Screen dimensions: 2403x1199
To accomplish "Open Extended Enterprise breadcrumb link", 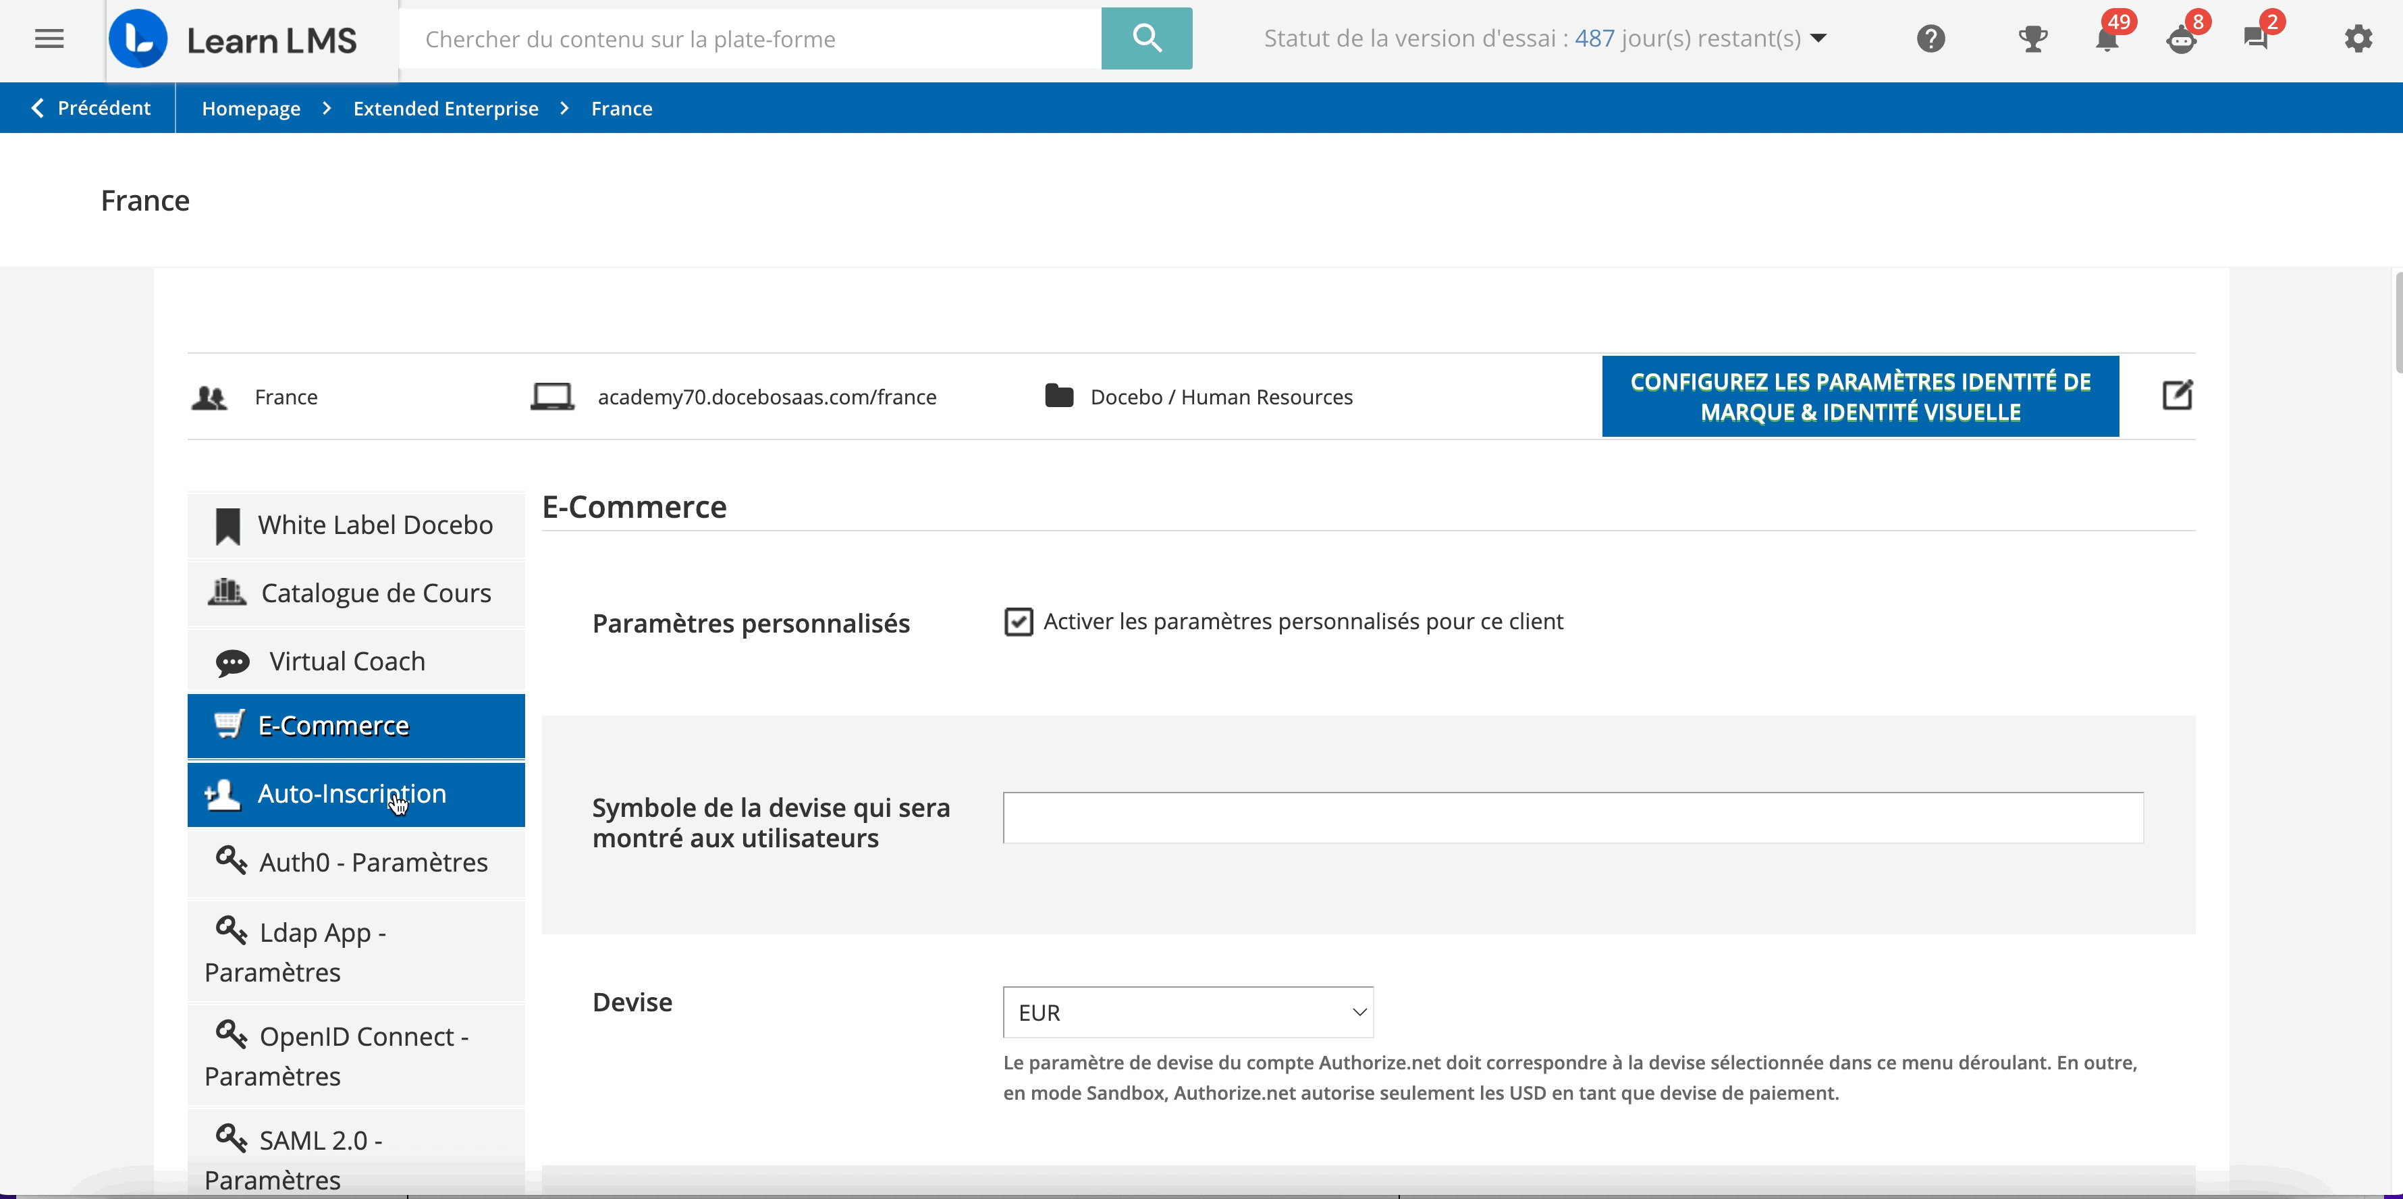I will click(x=446, y=108).
